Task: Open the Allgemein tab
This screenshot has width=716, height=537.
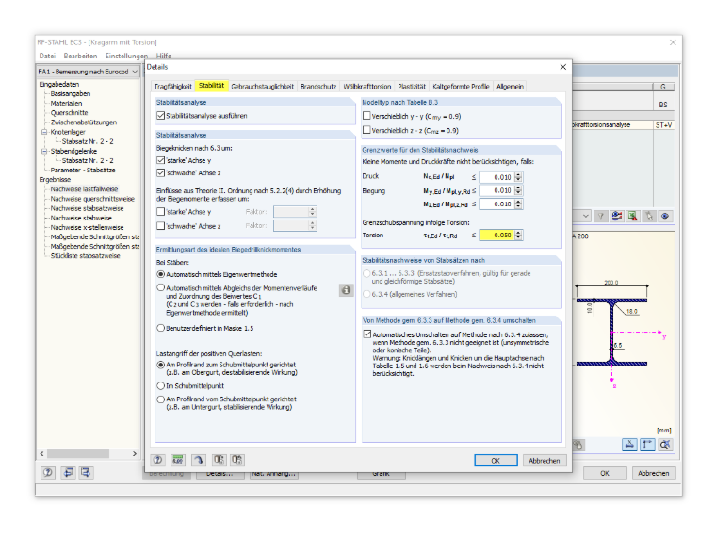Action: pyautogui.click(x=510, y=87)
